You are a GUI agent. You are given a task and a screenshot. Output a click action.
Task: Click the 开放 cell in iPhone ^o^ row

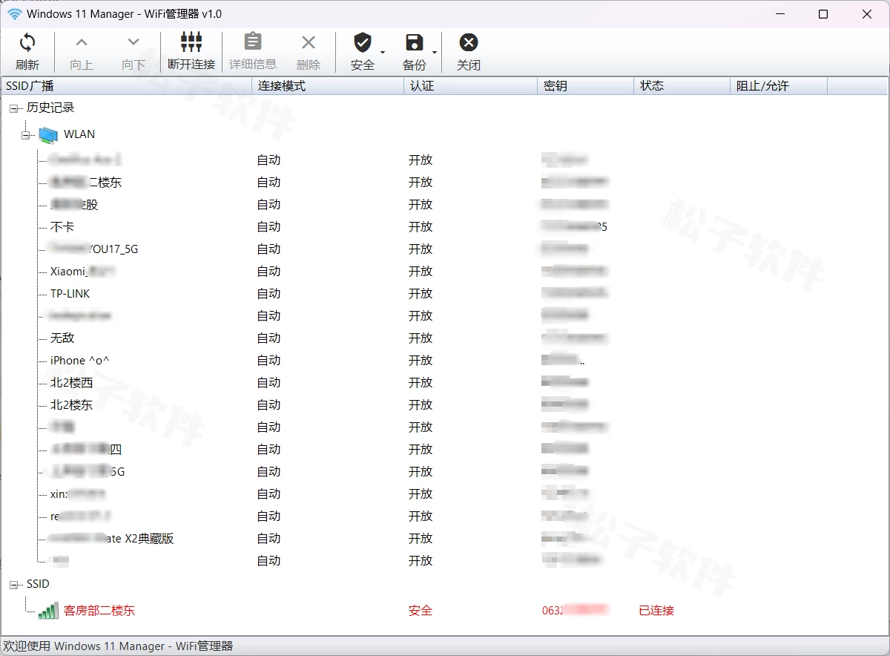[x=421, y=361]
